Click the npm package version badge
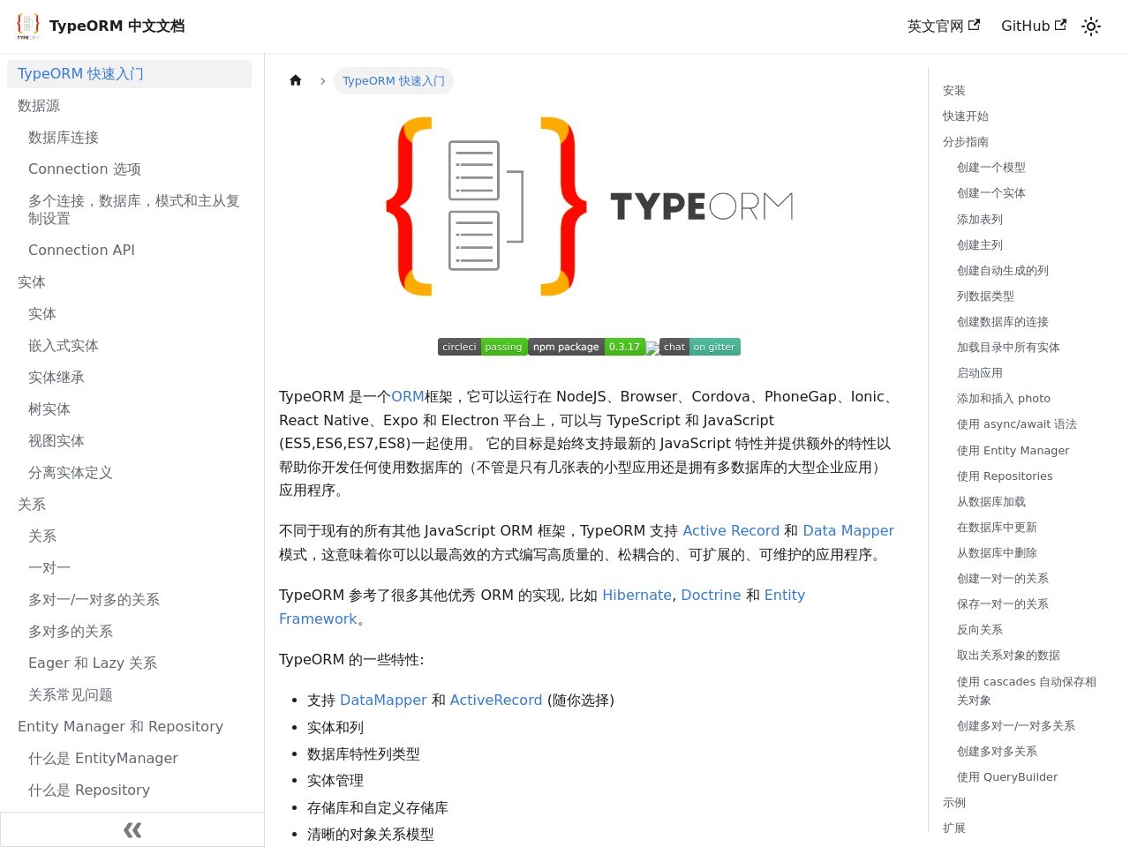The width and height of the screenshot is (1130, 847). click(x=586, y=347)
